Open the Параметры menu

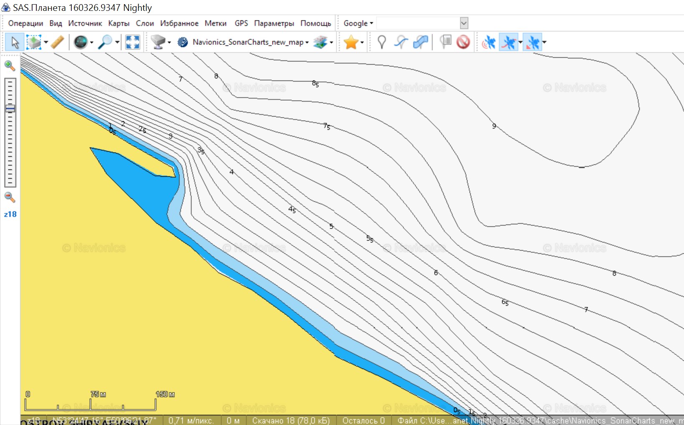(x=274, y=23)
